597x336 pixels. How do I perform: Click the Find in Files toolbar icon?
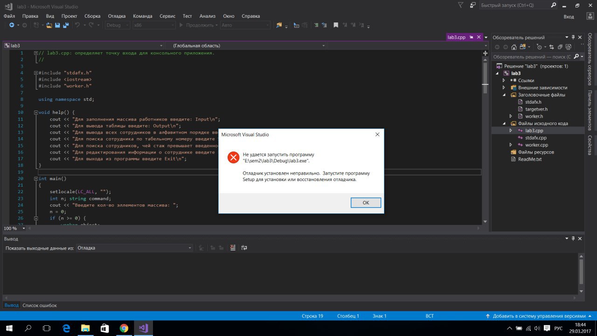tap(279, 25)
